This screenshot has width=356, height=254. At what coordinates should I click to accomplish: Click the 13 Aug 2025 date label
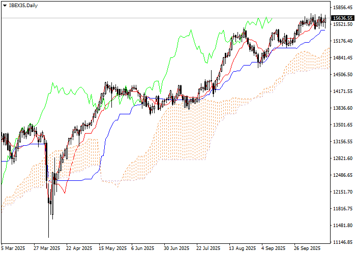[242, 248]
